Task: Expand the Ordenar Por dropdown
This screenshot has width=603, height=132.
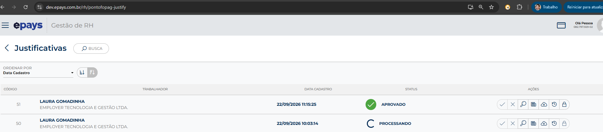Action: coord(38,73)
